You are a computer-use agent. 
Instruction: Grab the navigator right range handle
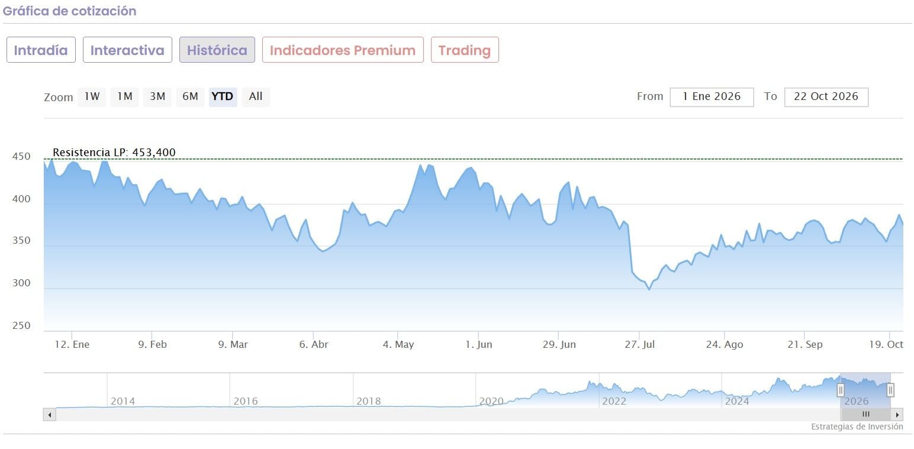click(890, 390)
